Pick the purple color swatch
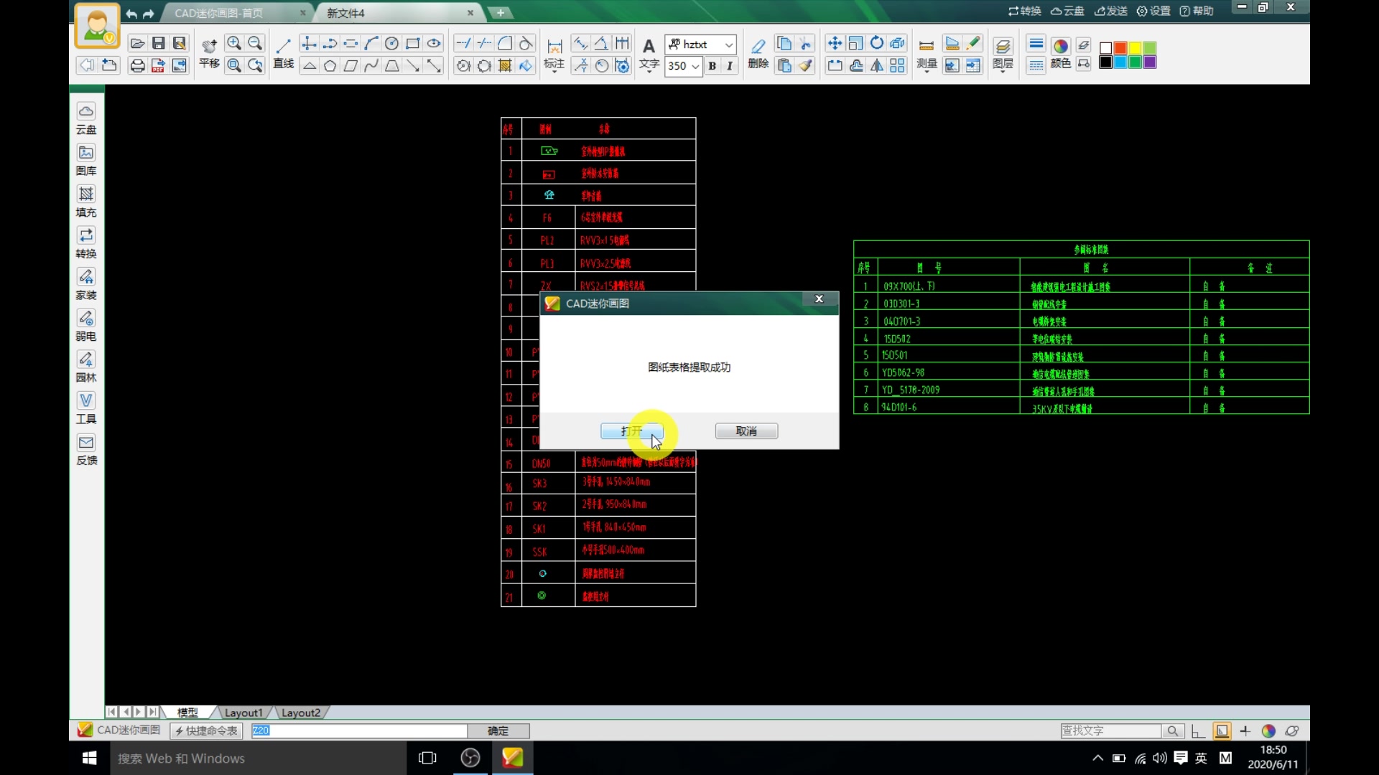This screenshot has width=1379, height=775. coord(1150,62)
